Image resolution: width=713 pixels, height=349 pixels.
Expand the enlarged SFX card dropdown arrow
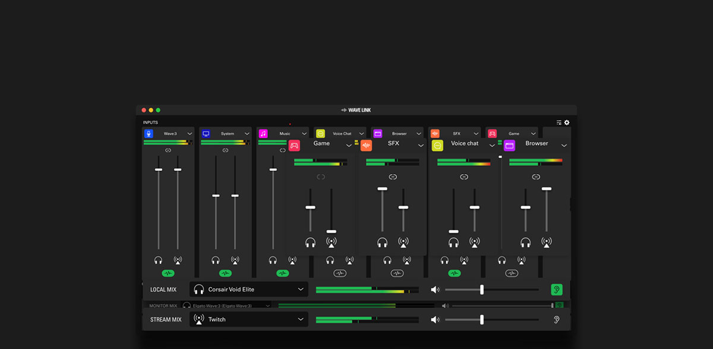[421, 146]
